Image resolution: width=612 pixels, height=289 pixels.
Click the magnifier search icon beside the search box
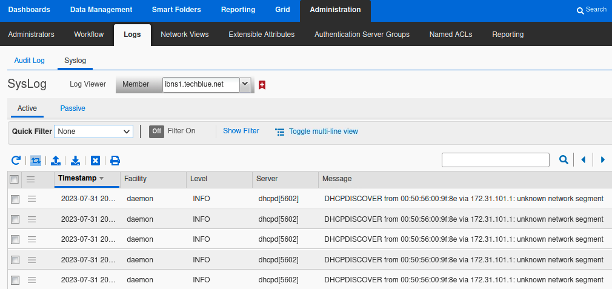coord(564,159)
